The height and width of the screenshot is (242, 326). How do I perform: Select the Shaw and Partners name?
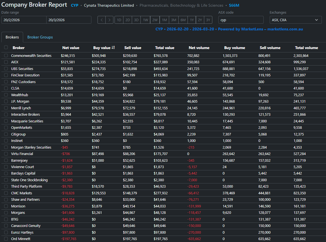(25, 200)
